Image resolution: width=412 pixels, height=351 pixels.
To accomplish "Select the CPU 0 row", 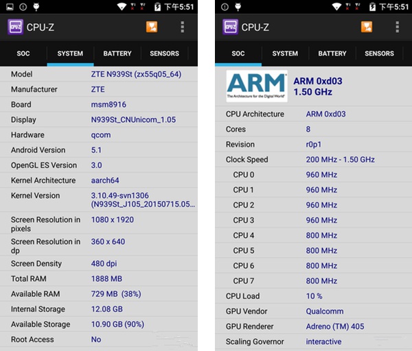I will click(314, 175).
